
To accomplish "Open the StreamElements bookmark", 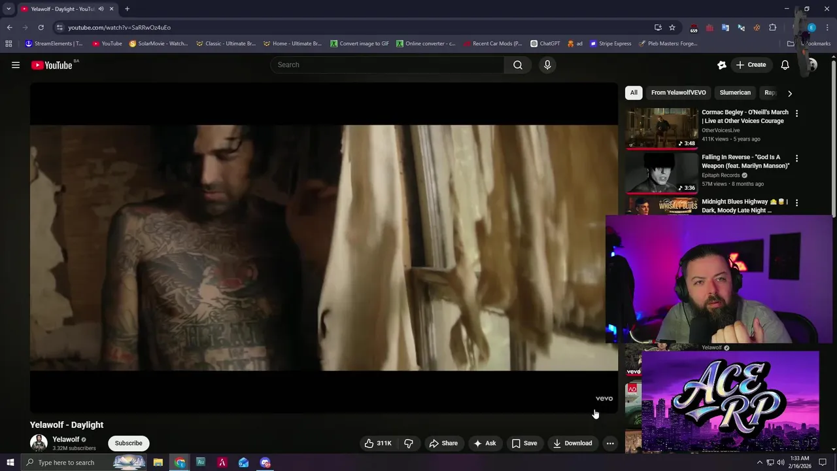I will (54, 44).
